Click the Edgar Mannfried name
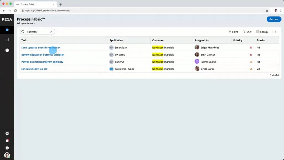This screenshot has height=160, width=284. (x=210, y=47)
